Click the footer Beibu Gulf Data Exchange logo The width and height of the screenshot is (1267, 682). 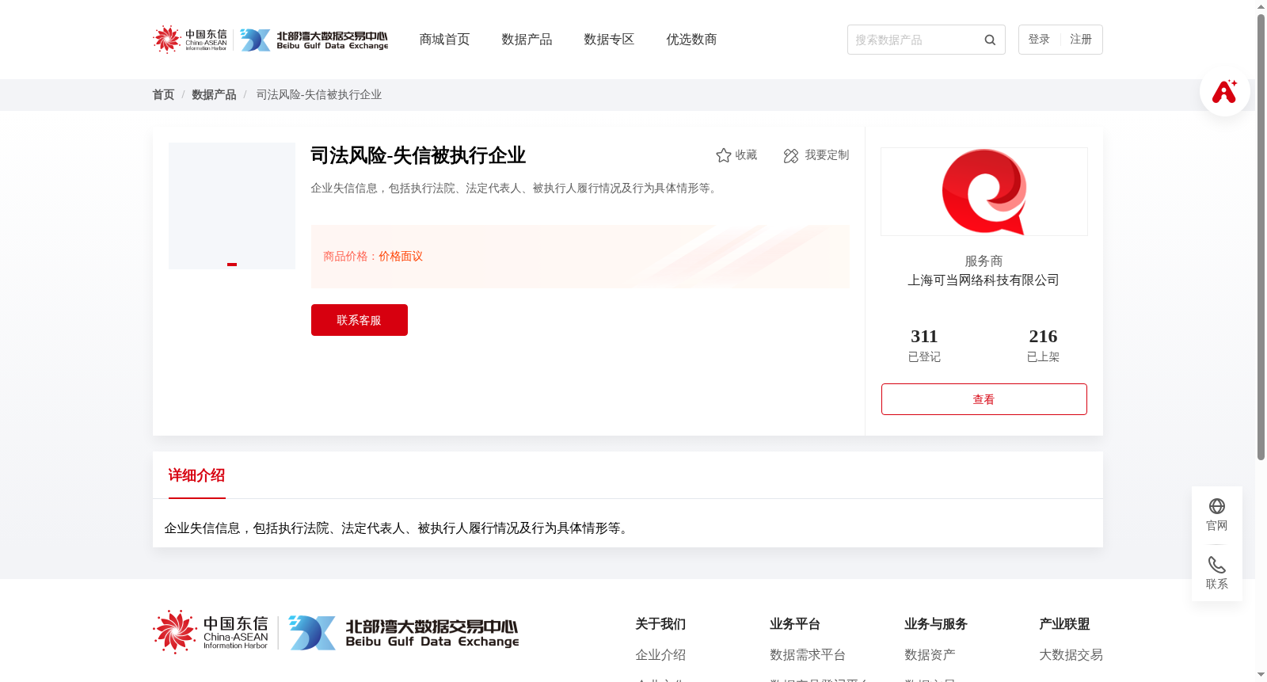point(404,633)
